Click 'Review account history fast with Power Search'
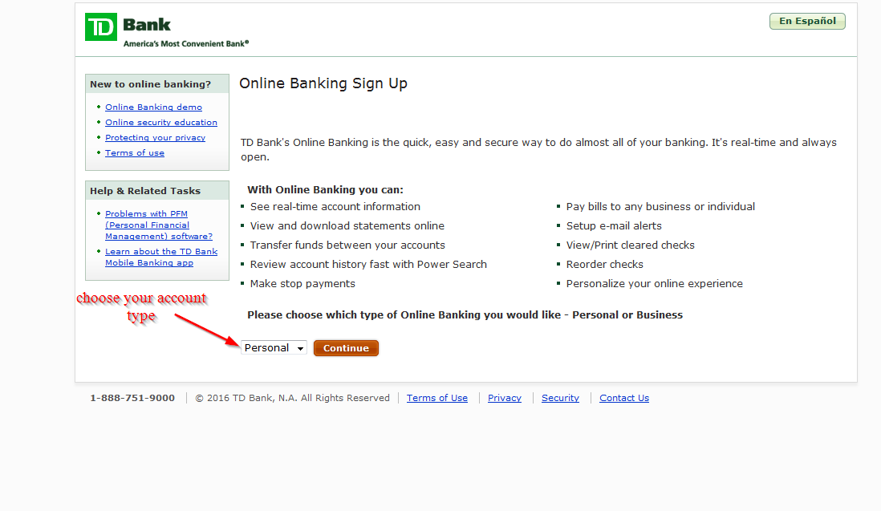 coord(368,265)
